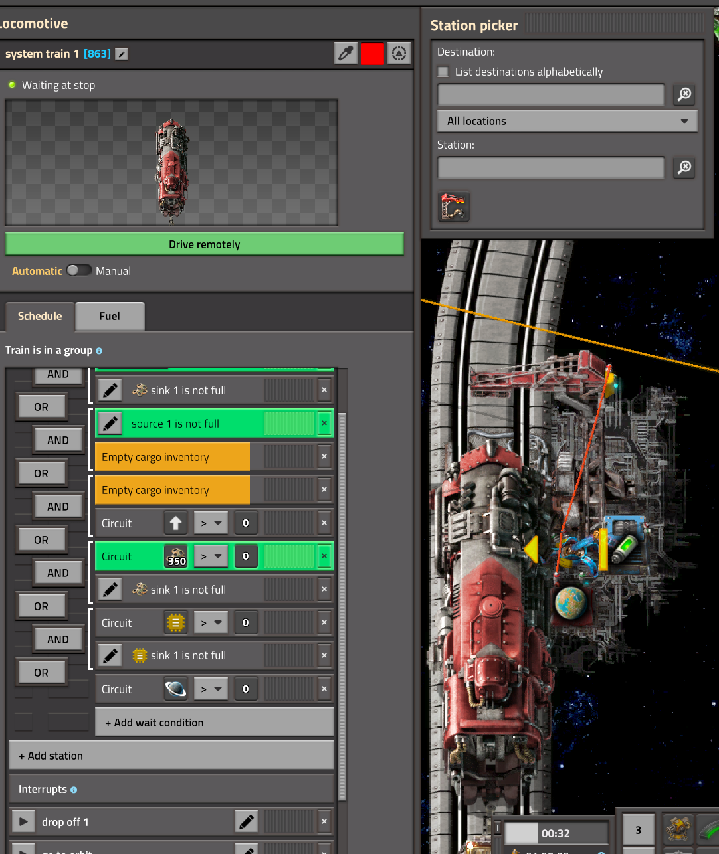Image resolution: width=719 pixels, height=854 pixels.
Task: Toggle the Automatic/Manual switch
Action: [x=79, y=270]
